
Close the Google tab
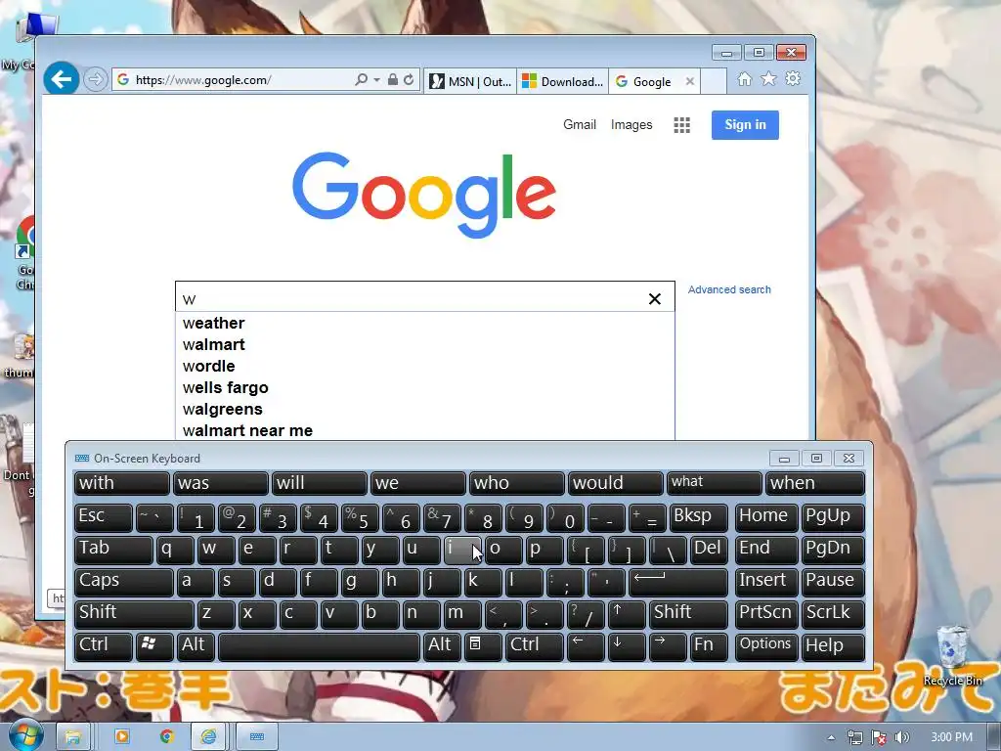689,81
